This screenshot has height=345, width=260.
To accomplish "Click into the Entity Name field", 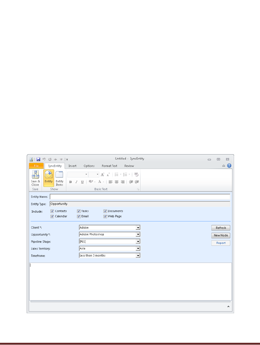I will 140,197.
